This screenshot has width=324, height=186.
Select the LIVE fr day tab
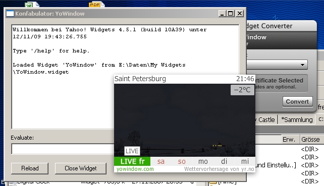(132, 161)
